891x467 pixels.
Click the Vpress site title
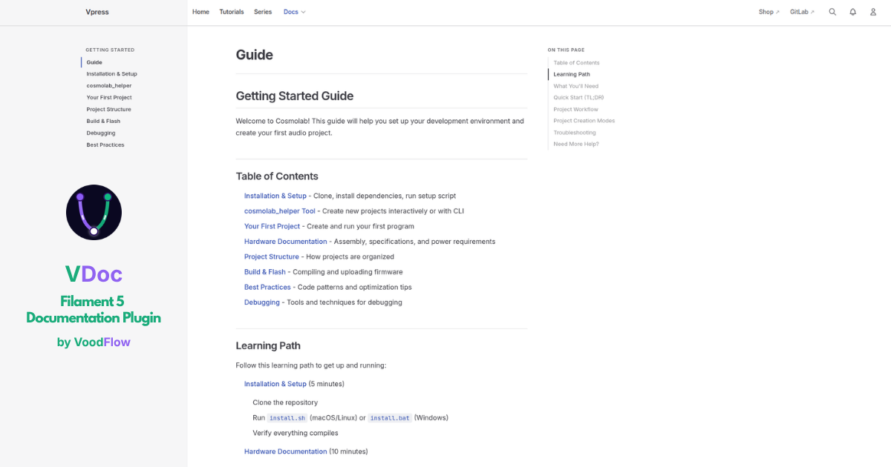click(x=98, y=12)
